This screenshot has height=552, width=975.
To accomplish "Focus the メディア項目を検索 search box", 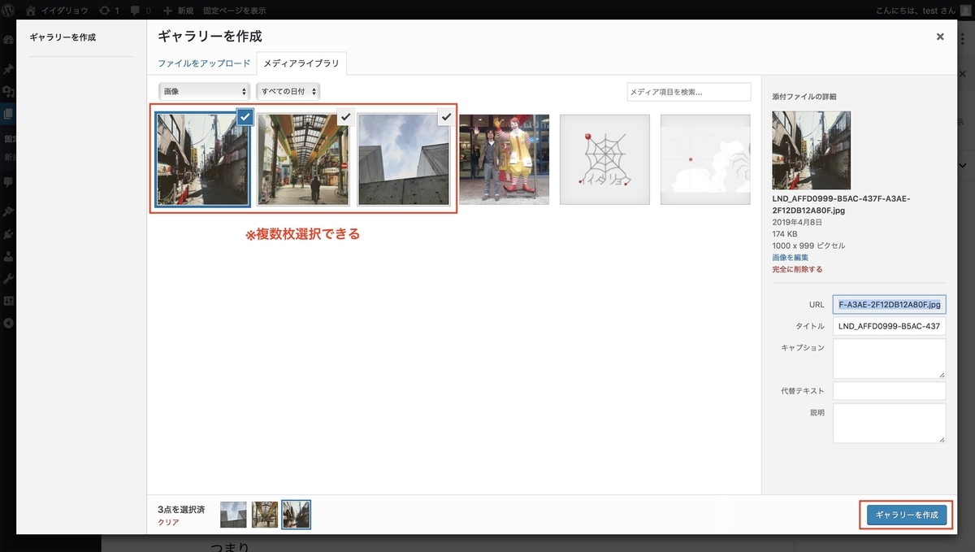I will pos(689,92).
